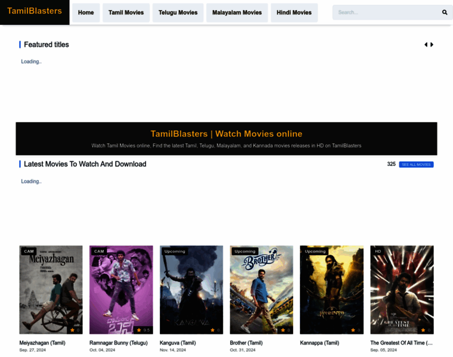The image size is (453, 357).
Task: Click the Meiyazhagan (Tamil) title link
Action: [x=42, y=343]
